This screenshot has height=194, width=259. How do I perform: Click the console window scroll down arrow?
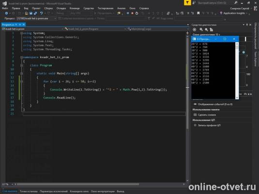tap(237, 97)
